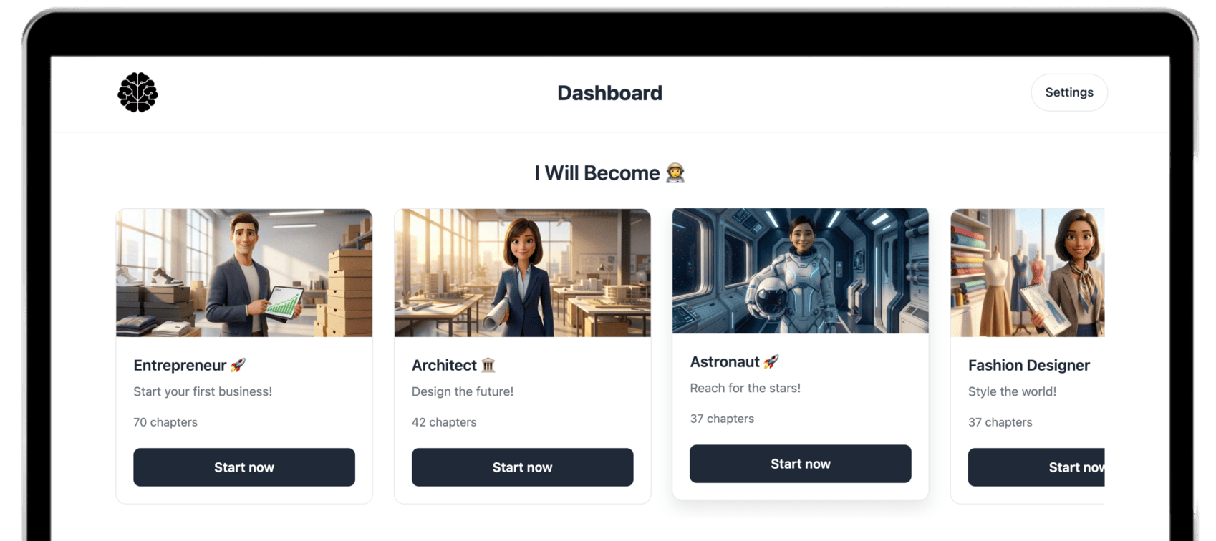Start the Astronaut course now
Viewport: 1216px width, 541px height.
[800, 464]
